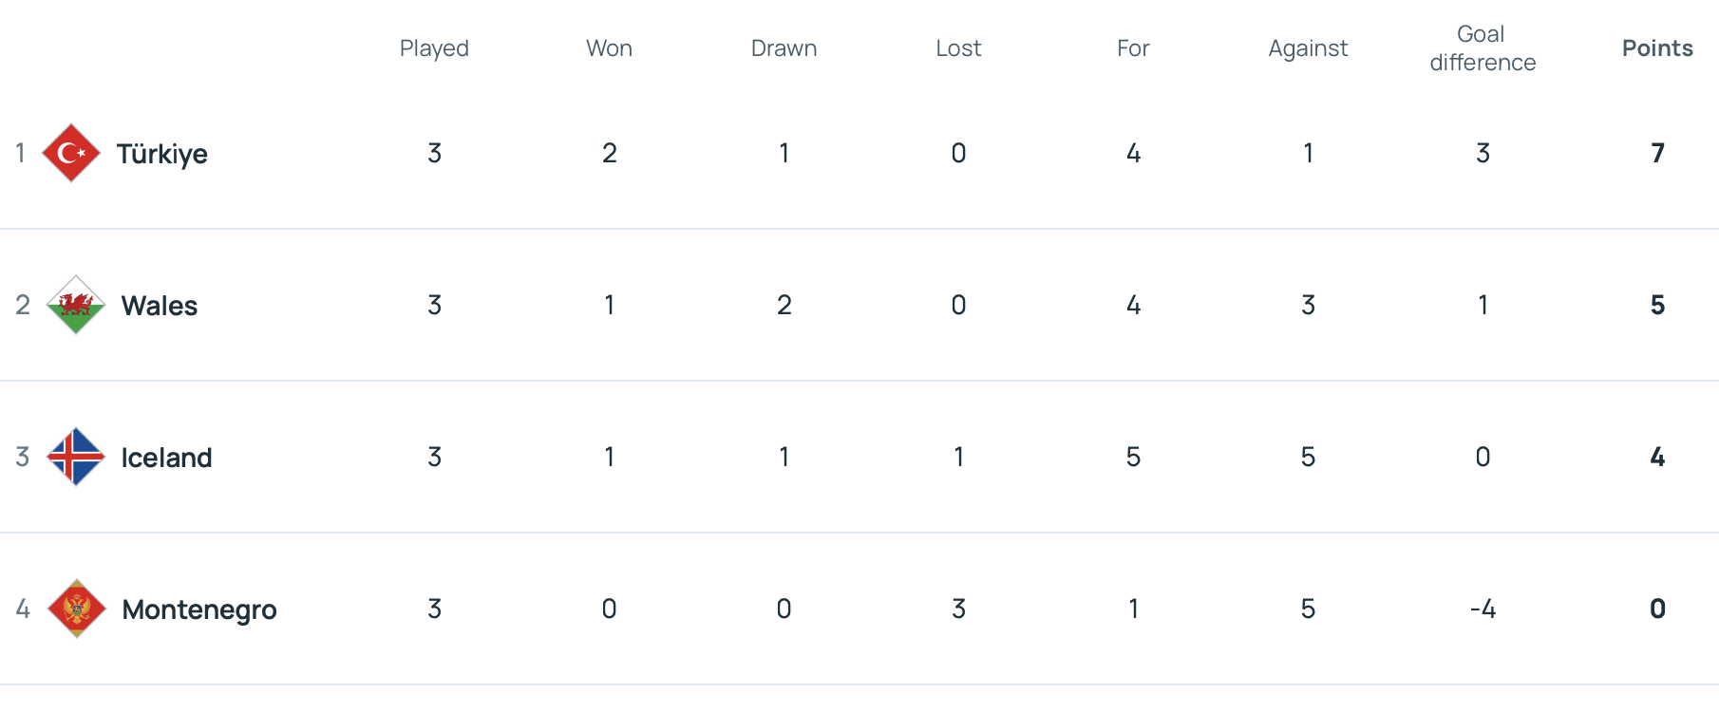Click the Iceland flag icon
This screenshot has height=712, width=1719.
(x=76, y=457)
